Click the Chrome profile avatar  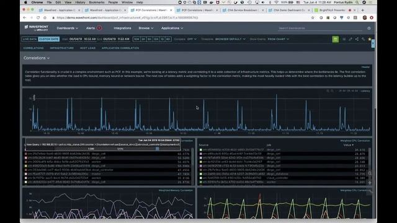tap(365, 18)
